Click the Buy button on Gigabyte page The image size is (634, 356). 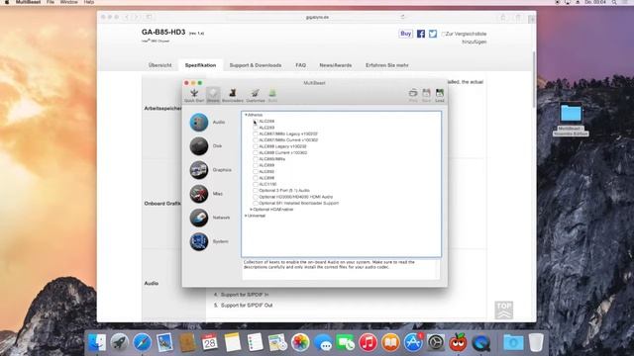[405, 34]
